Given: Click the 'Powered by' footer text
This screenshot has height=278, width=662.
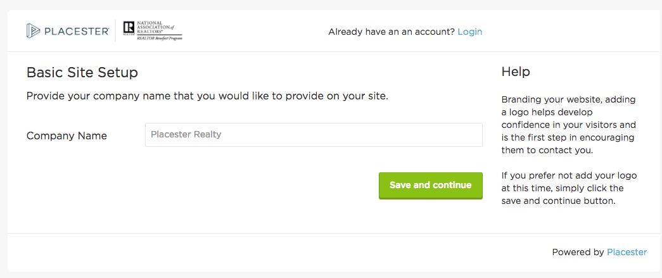Looking at the screenshot, I should coord(578,252).
